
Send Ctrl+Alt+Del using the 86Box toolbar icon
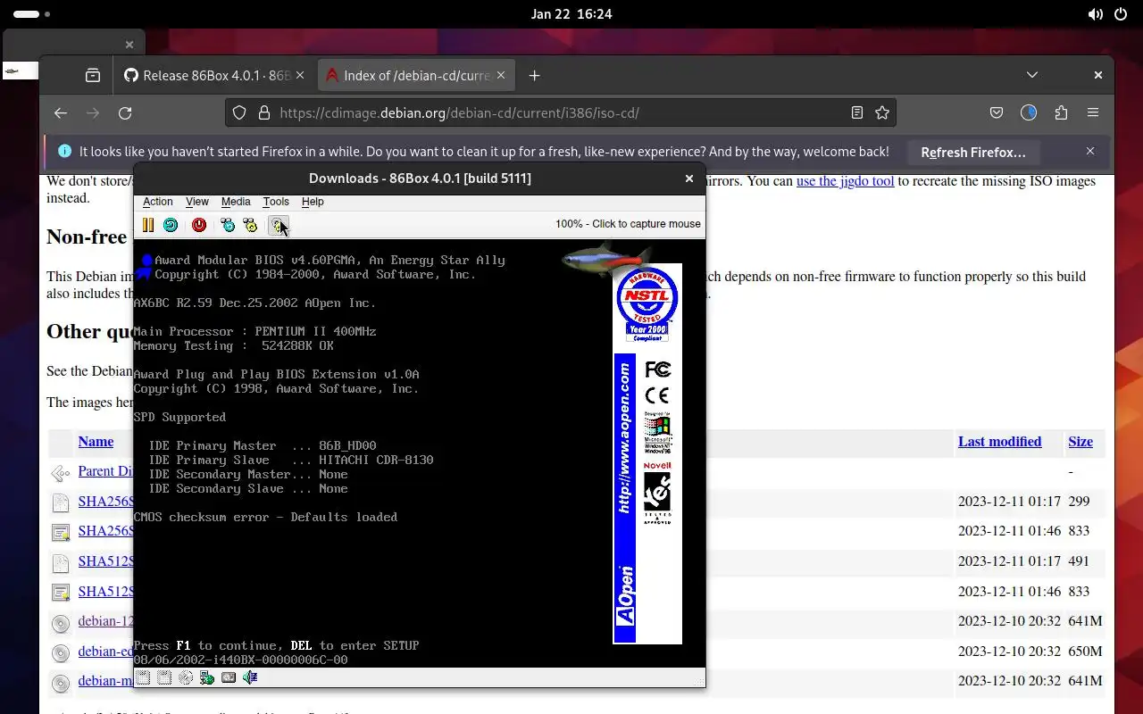228,226
